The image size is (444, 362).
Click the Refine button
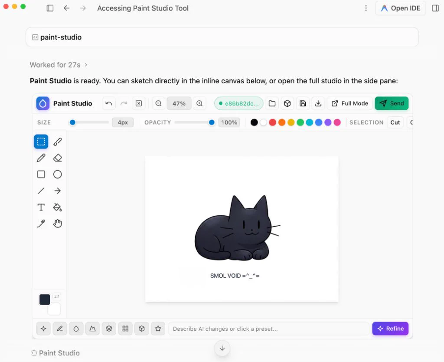390,329
